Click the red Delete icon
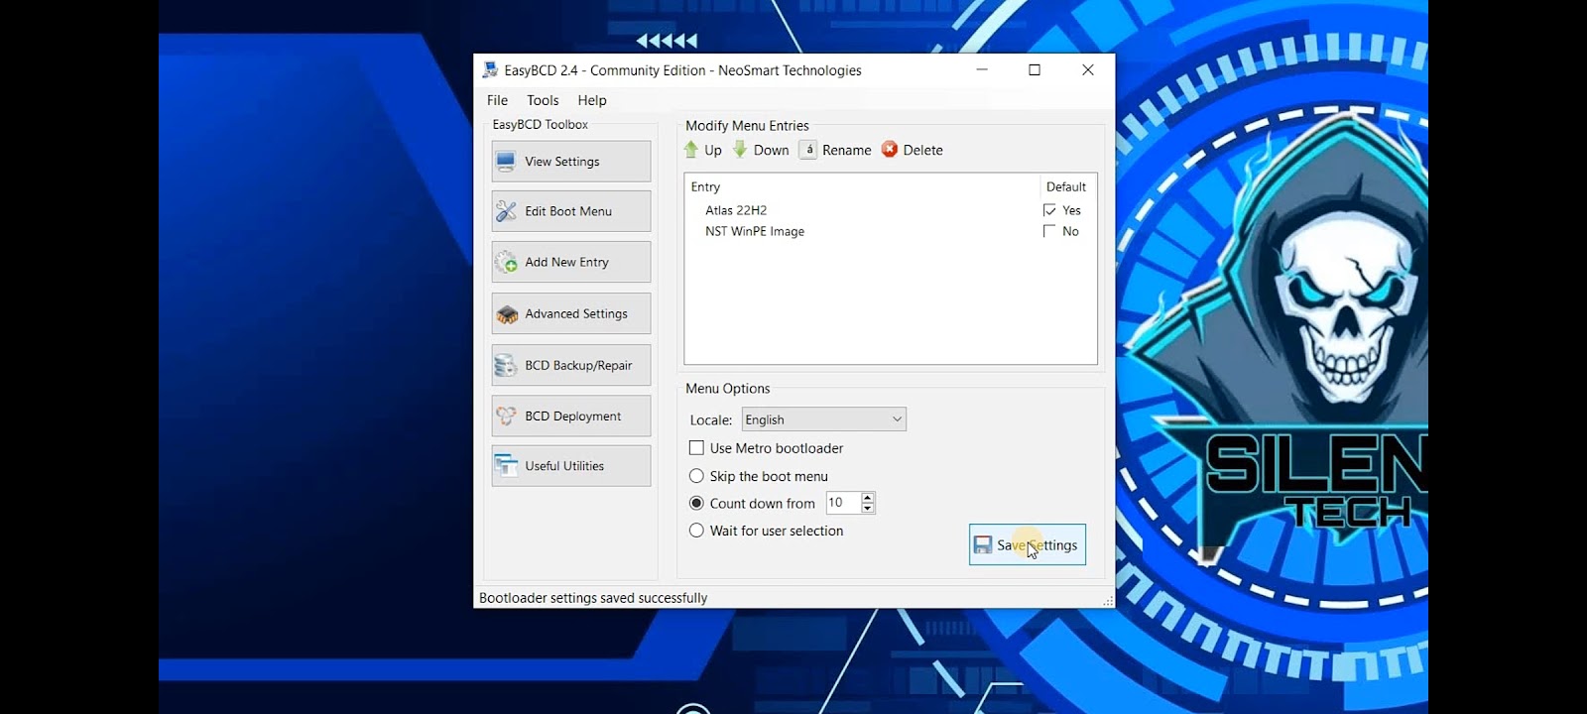Viewport: 1587px width, 714px height. pyautogui.click(x=890, y=150)
